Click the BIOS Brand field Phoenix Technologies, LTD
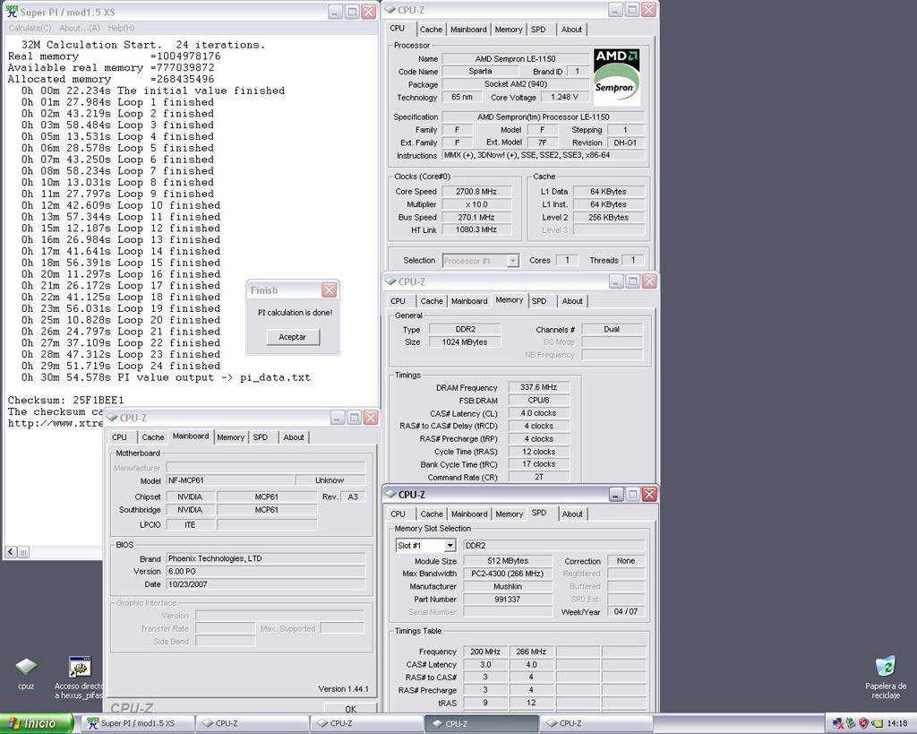Viewport: 917px width, 734px height. 266,558
